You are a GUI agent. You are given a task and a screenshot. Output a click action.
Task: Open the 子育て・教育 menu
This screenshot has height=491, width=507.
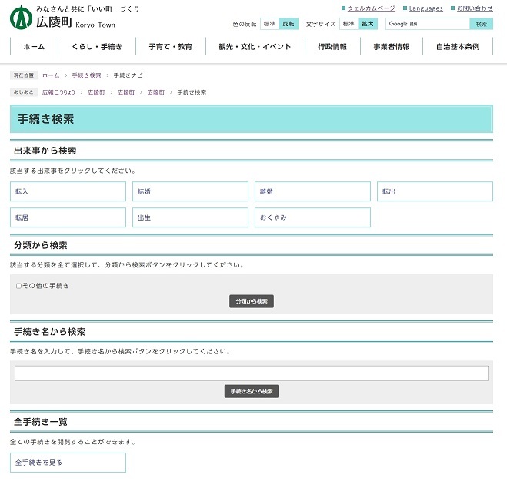(x=170, y=47)
